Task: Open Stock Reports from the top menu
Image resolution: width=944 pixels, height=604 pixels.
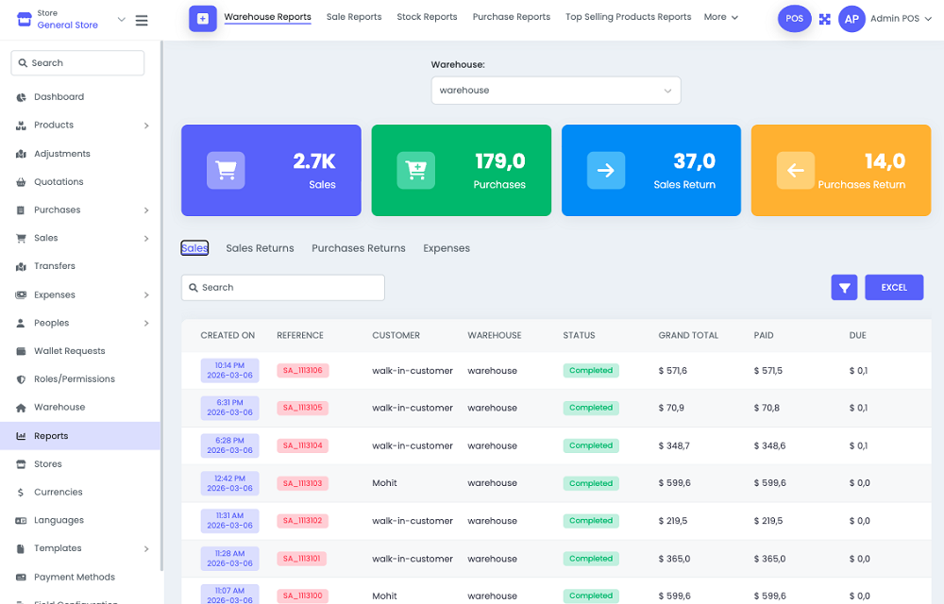Action: click(426, 16)
